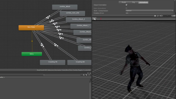176x99 pixels.
Task: Switch to the Model tab
Action: [x=124, y=2]
